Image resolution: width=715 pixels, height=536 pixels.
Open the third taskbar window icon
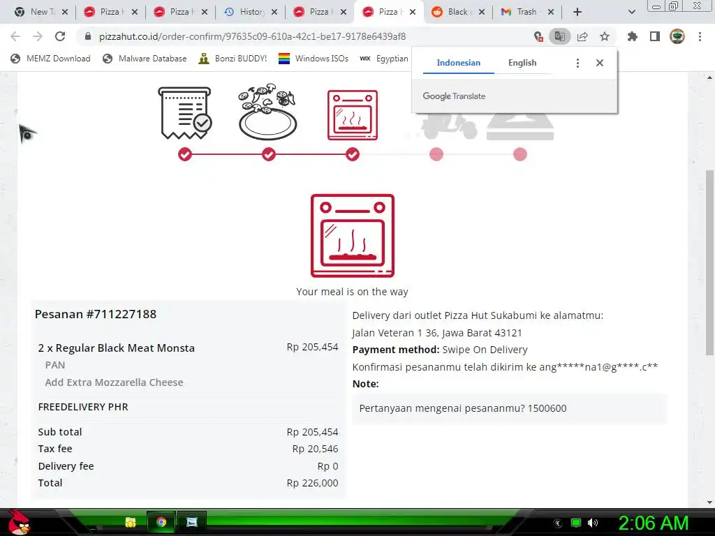click(x=192, y=522)
